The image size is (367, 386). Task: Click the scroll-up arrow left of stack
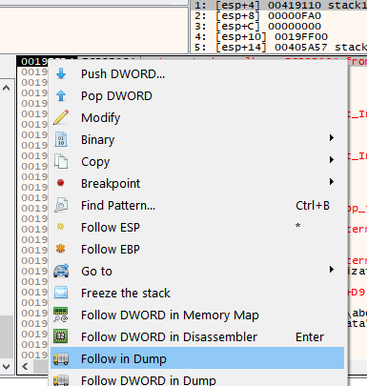coord(7,88)
